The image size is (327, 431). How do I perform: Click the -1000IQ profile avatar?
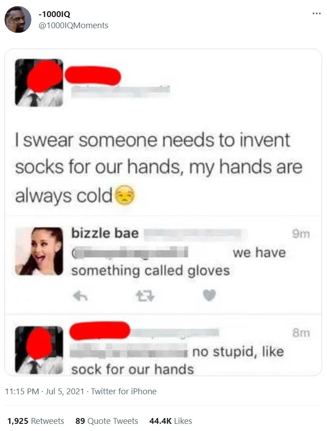click(18, 20)
